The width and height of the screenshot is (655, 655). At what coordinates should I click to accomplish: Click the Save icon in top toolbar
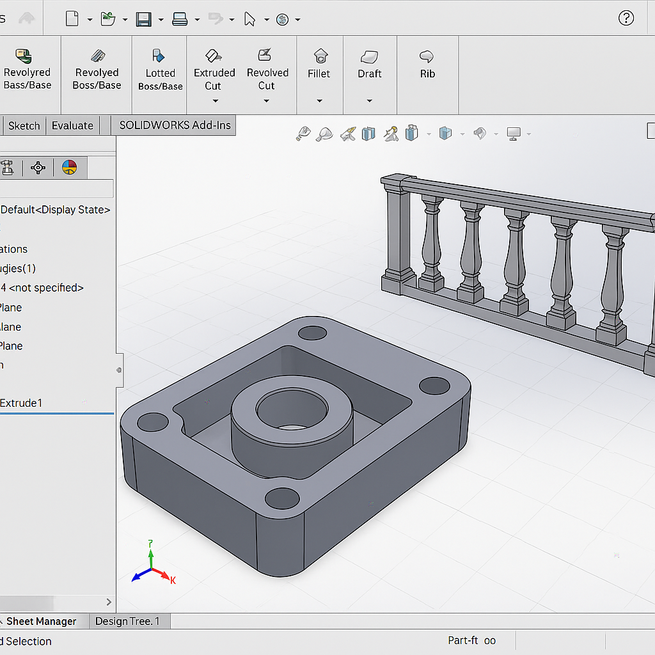click(x=143, y=19)
